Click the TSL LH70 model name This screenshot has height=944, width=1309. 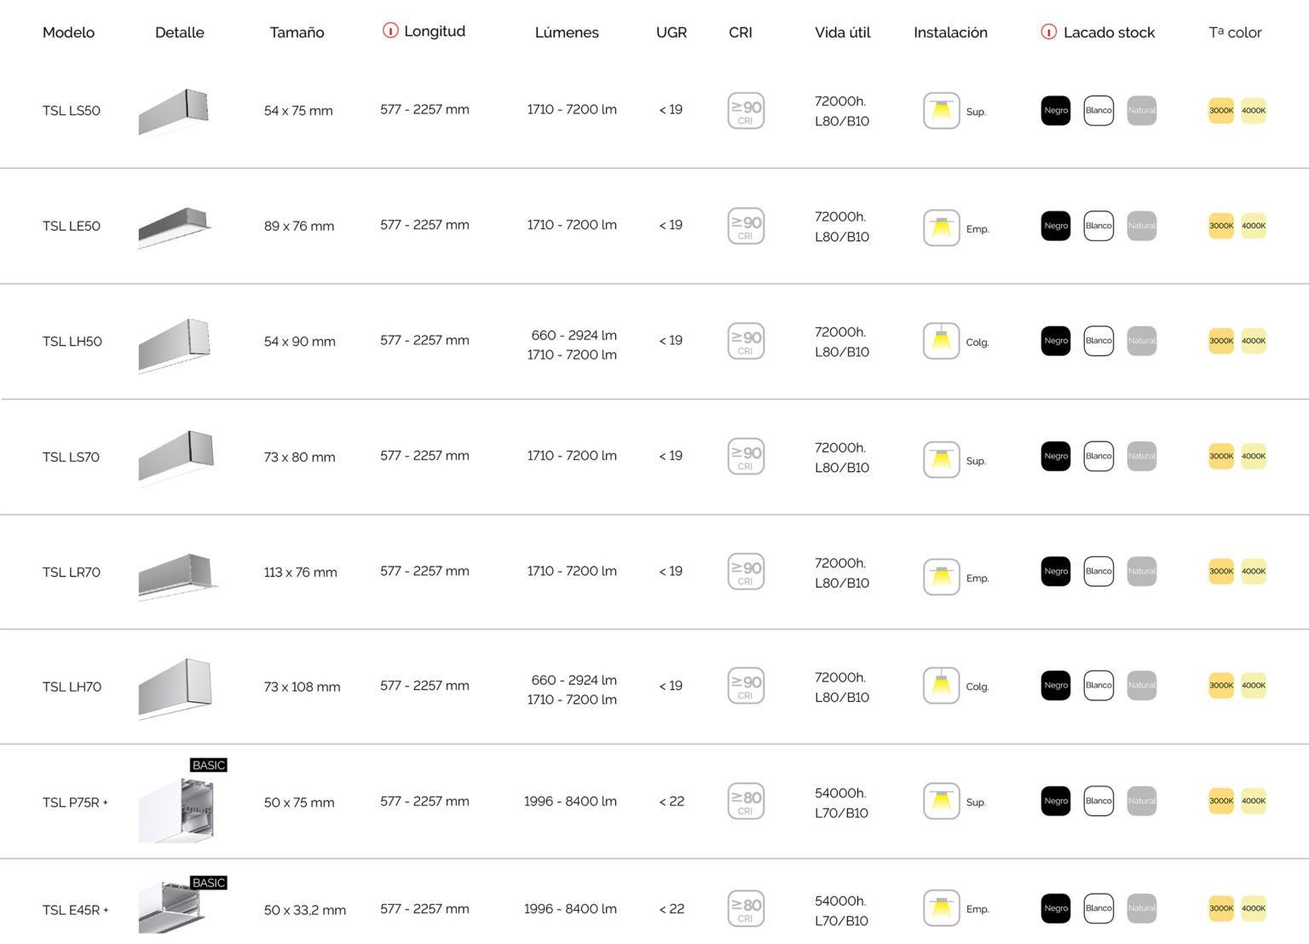pos(72,687)
